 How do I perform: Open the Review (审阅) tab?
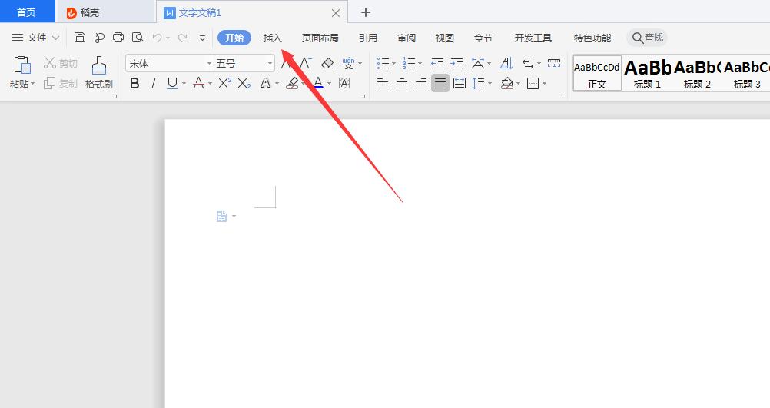407,38
